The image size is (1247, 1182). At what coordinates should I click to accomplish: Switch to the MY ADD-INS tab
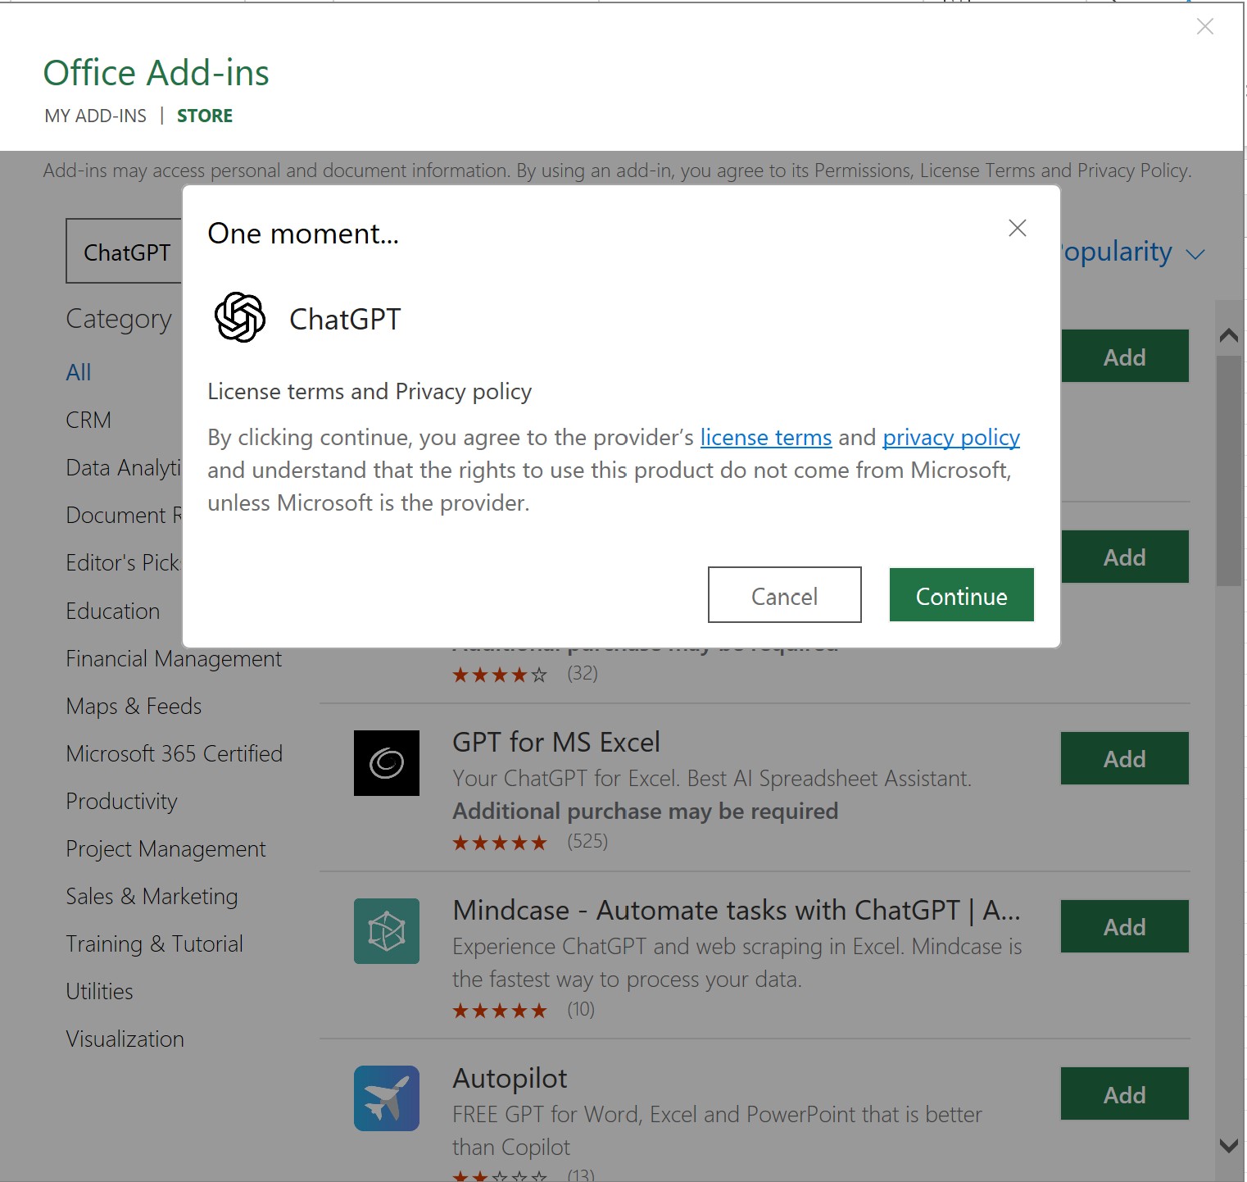click(96, 116)
